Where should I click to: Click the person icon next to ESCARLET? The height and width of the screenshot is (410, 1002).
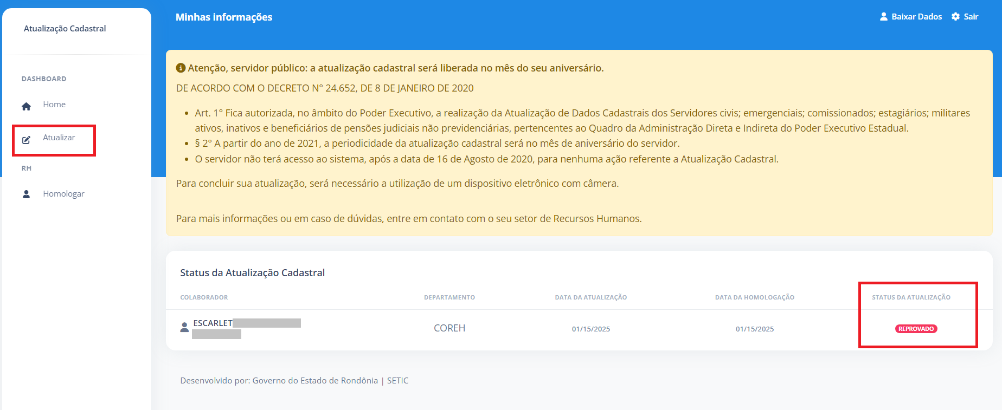[x=184, y=327]
